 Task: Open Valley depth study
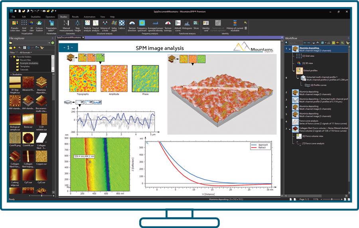114,26
